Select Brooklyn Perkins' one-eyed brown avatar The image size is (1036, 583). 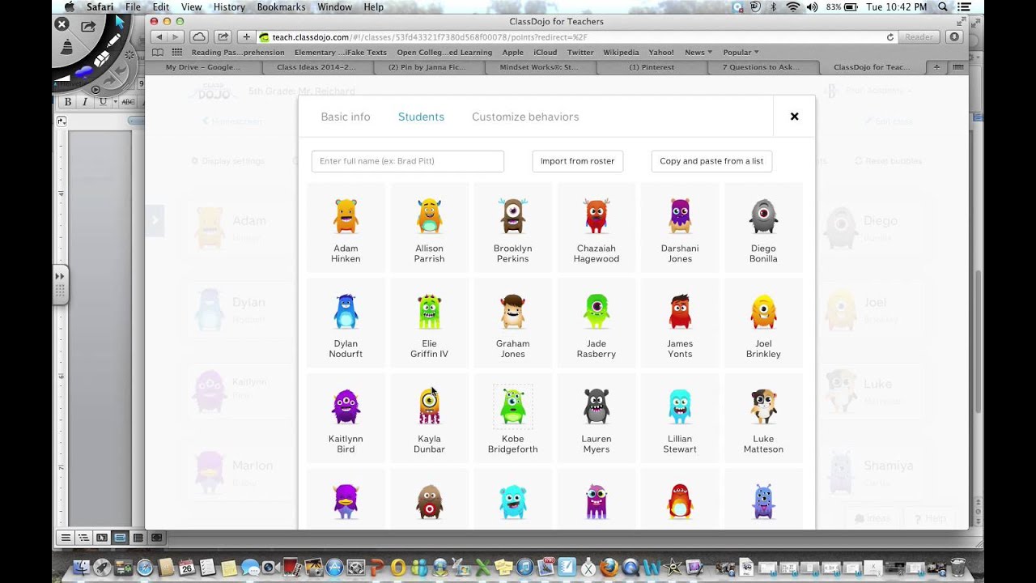[513, 215]
